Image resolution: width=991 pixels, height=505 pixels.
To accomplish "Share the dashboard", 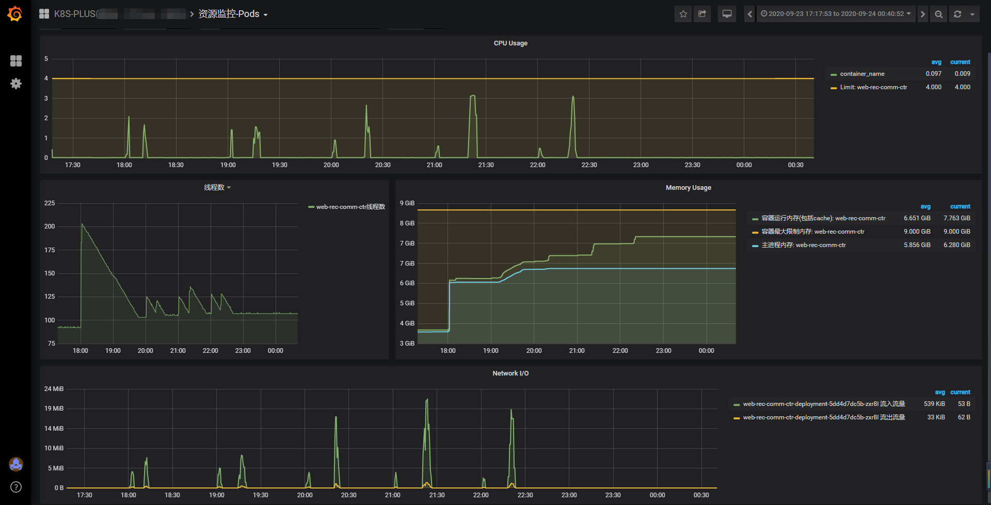I will 702,14.
